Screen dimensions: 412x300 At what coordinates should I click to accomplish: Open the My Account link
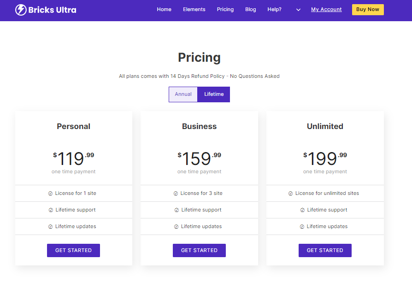[326, 9]
